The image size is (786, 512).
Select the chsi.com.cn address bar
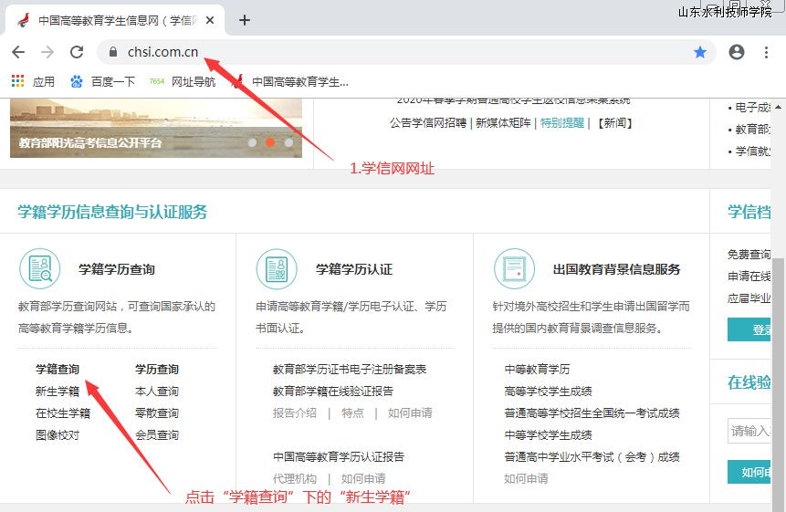406,52
